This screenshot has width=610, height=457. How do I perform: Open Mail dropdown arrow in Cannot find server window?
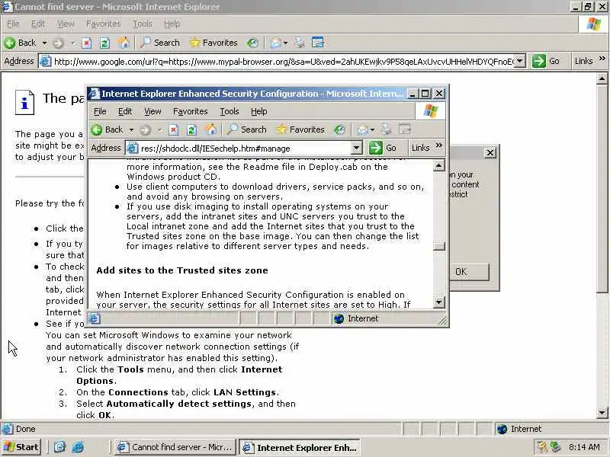click(x=285, y=43)
